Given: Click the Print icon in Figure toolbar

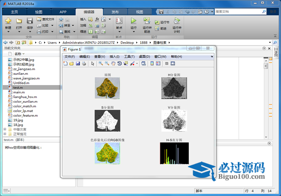Looking at the screenshot, I should tap(84, 64).
